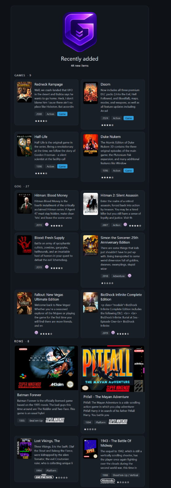171x488 pixels.
Task: Click the Action tag on Half-Life card
Action: pyautogui.click(x=50, y=166)
